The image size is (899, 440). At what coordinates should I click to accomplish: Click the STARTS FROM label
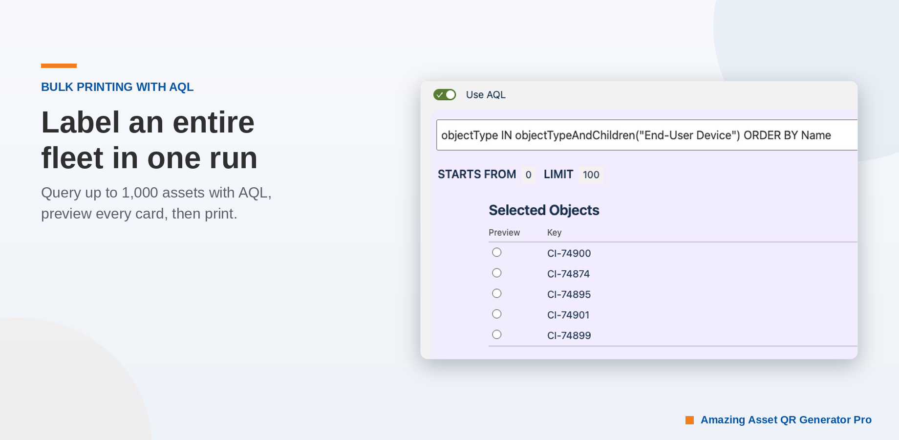click(477, 175)
